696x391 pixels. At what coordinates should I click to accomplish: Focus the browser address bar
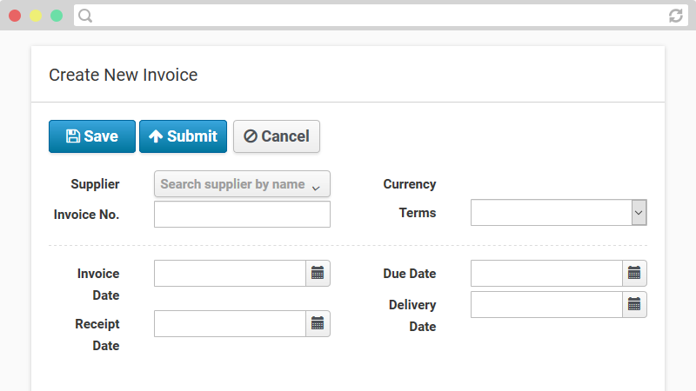(x=381, y=16)
